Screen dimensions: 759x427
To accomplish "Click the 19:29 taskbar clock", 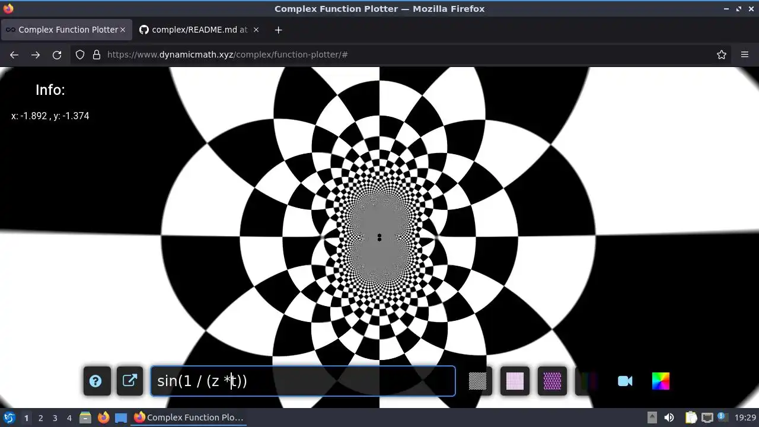I will [x=745, y=418].
